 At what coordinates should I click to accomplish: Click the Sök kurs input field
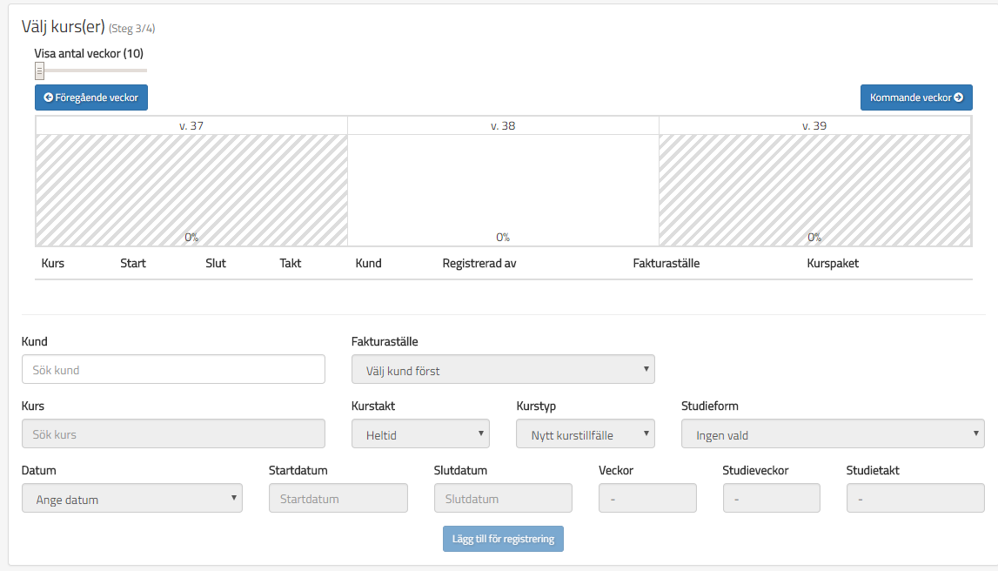pos(173,434)
